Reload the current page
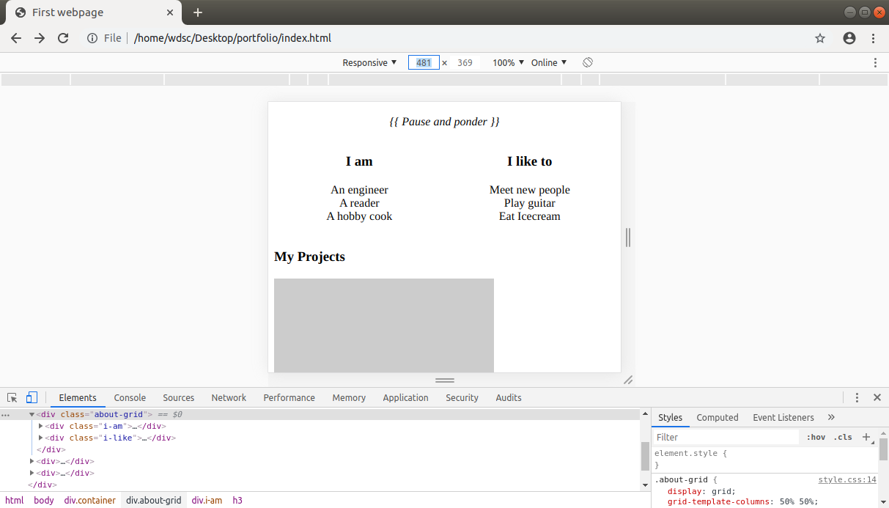Viewport: 889px width, 508px height. click(63, 38)
